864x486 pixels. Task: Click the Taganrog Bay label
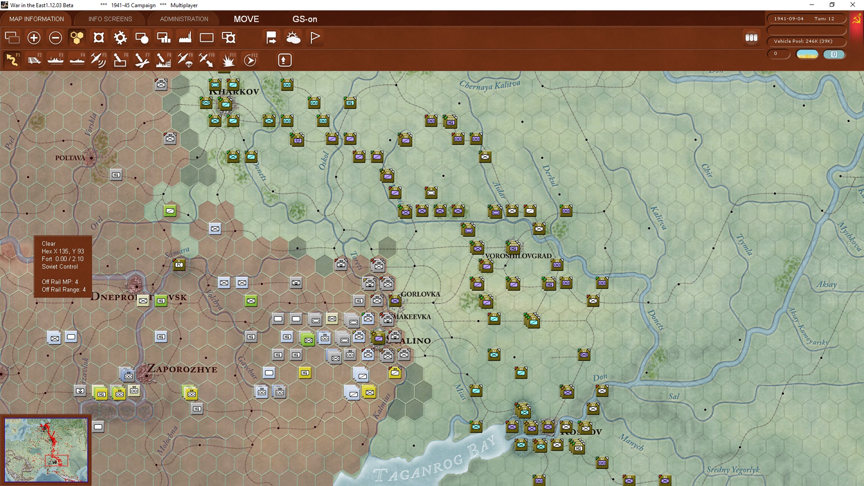[434, 460]
